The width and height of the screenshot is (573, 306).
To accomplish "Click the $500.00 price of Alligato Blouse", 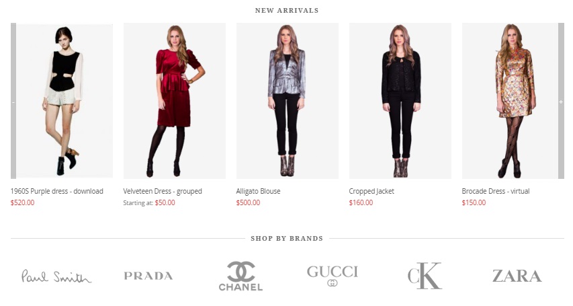I will click(x=248, y=202).
